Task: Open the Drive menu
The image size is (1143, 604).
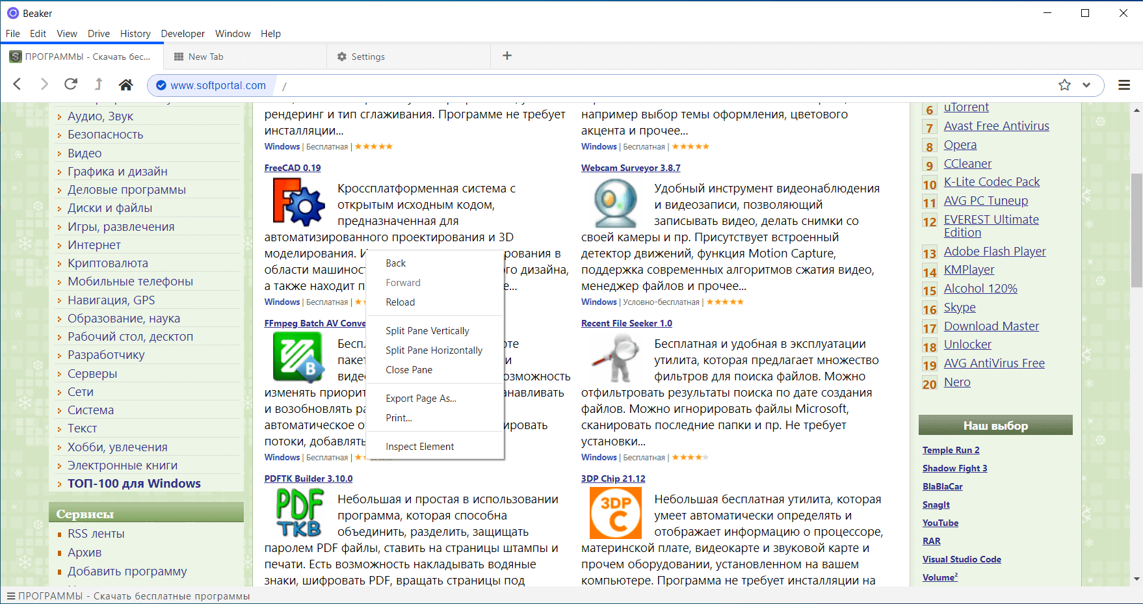Action: click(99, 34)
